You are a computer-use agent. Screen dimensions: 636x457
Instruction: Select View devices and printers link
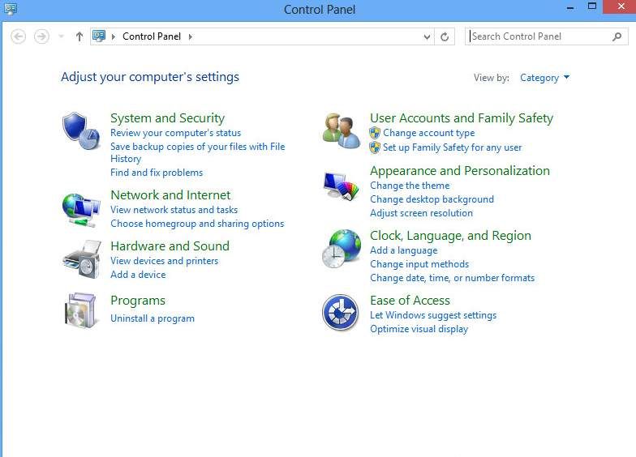pyautogui.click(x=164, y=261)
